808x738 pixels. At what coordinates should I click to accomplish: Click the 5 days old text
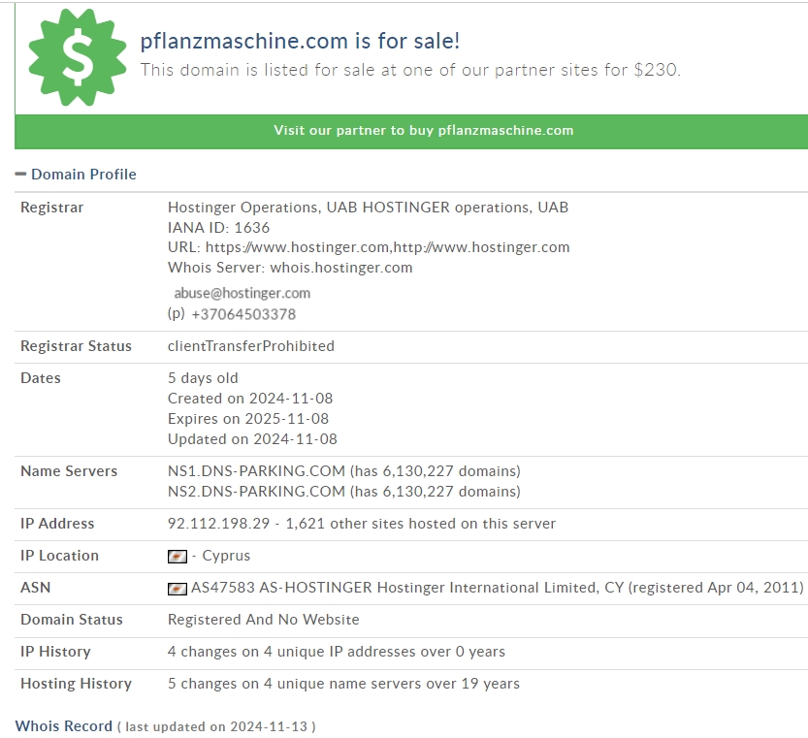pos(203,378)
